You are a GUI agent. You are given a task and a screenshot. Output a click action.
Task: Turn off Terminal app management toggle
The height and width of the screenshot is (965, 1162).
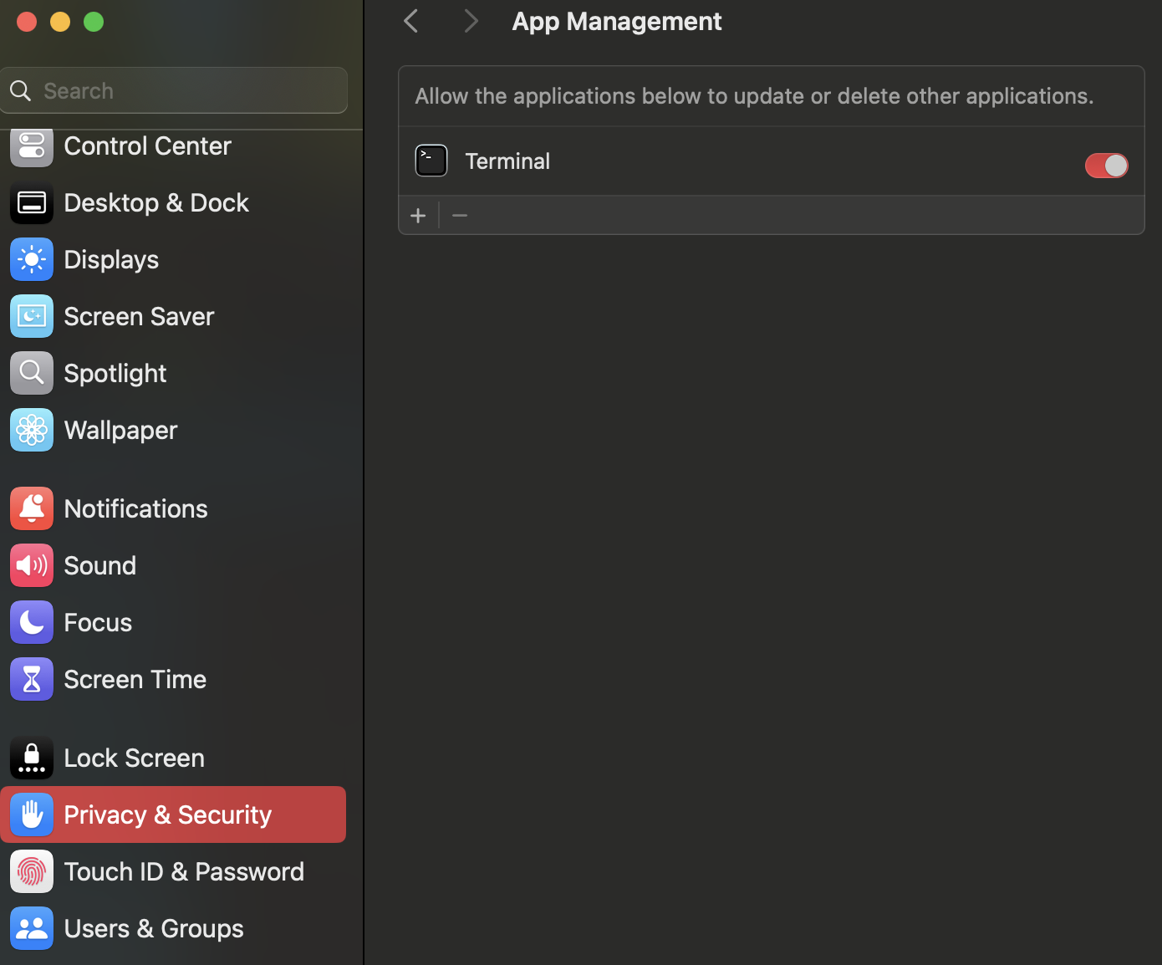click(1106, 166)
